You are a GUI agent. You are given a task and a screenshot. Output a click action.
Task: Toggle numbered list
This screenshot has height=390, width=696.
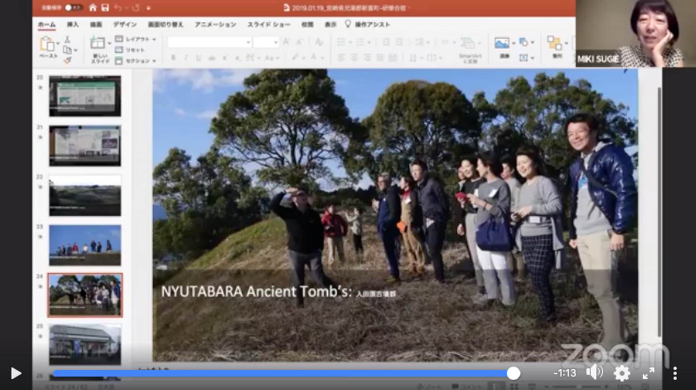pos(360,42)
